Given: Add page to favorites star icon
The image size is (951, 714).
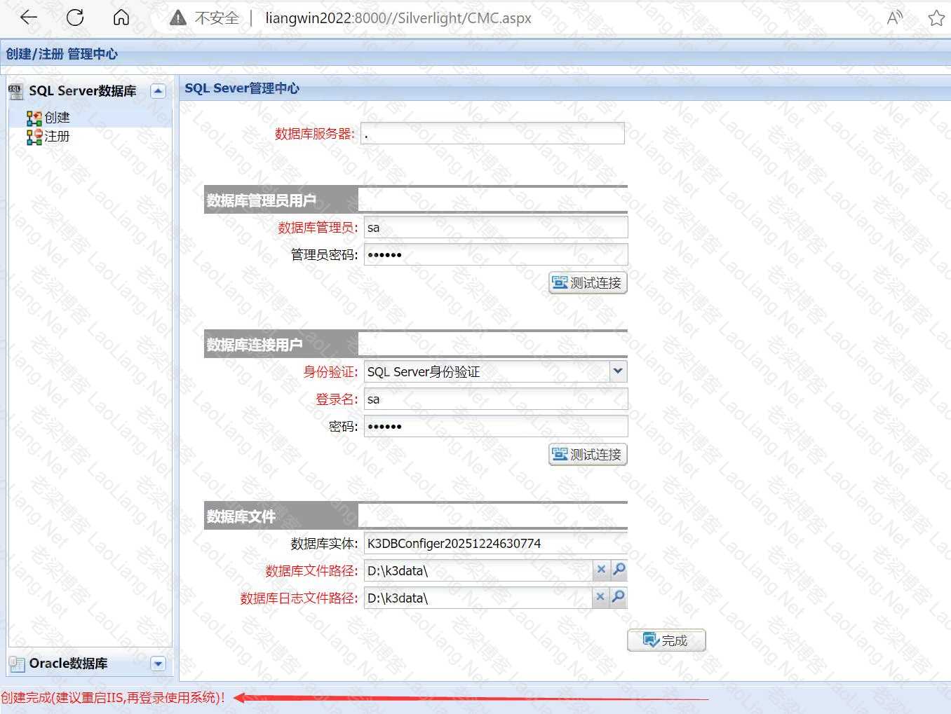Looking at the screenshot, I should [936, 18].
